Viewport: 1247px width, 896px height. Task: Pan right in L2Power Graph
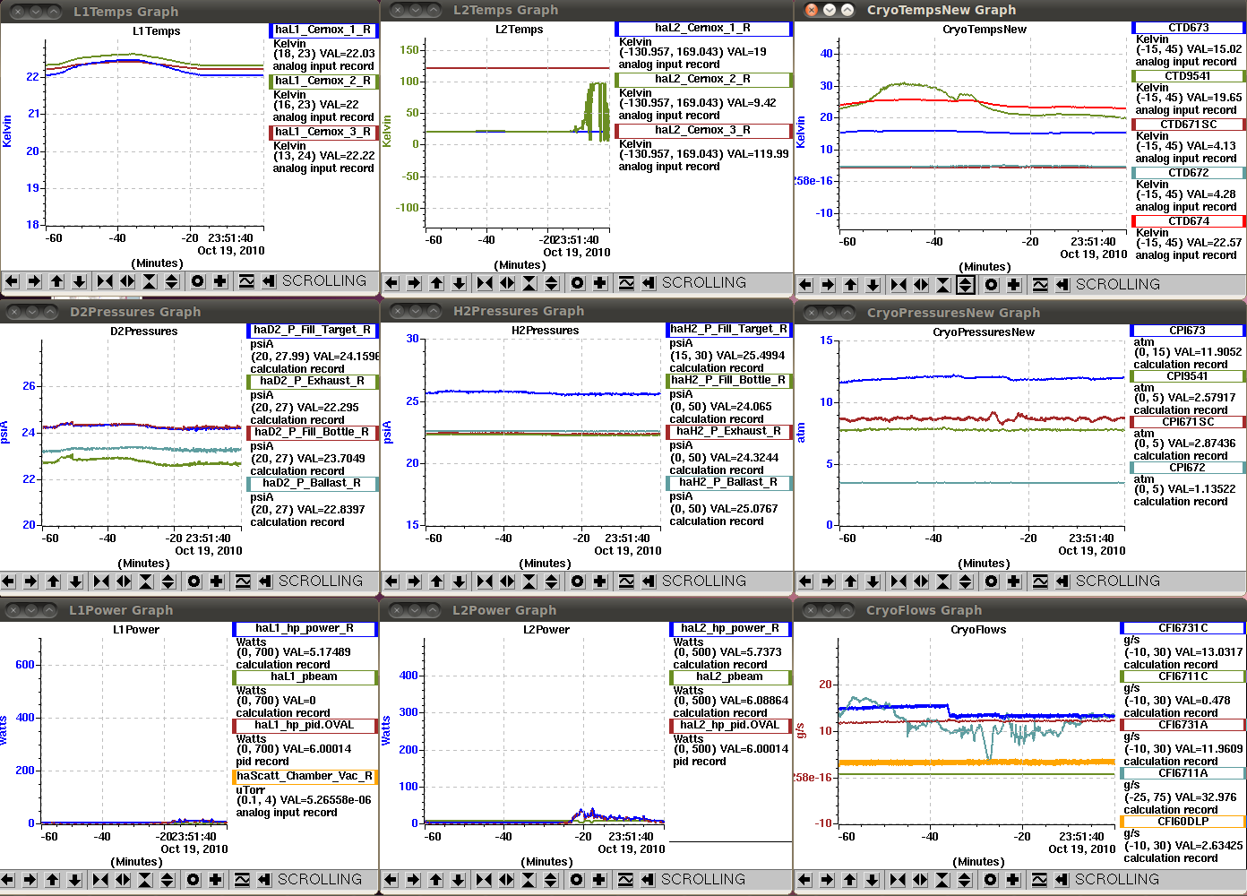[x=413, y=880]
